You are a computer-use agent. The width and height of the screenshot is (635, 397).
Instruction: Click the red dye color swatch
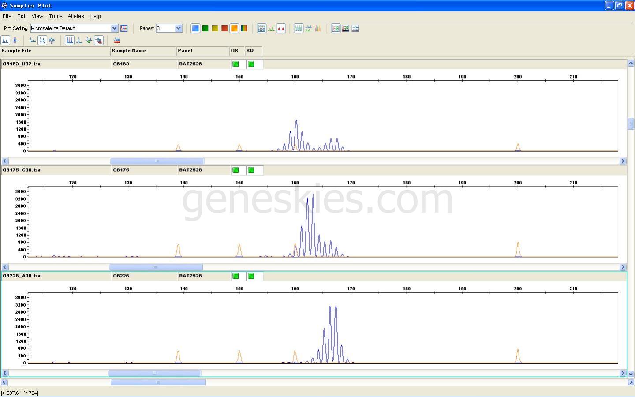[x=224, y=28]
